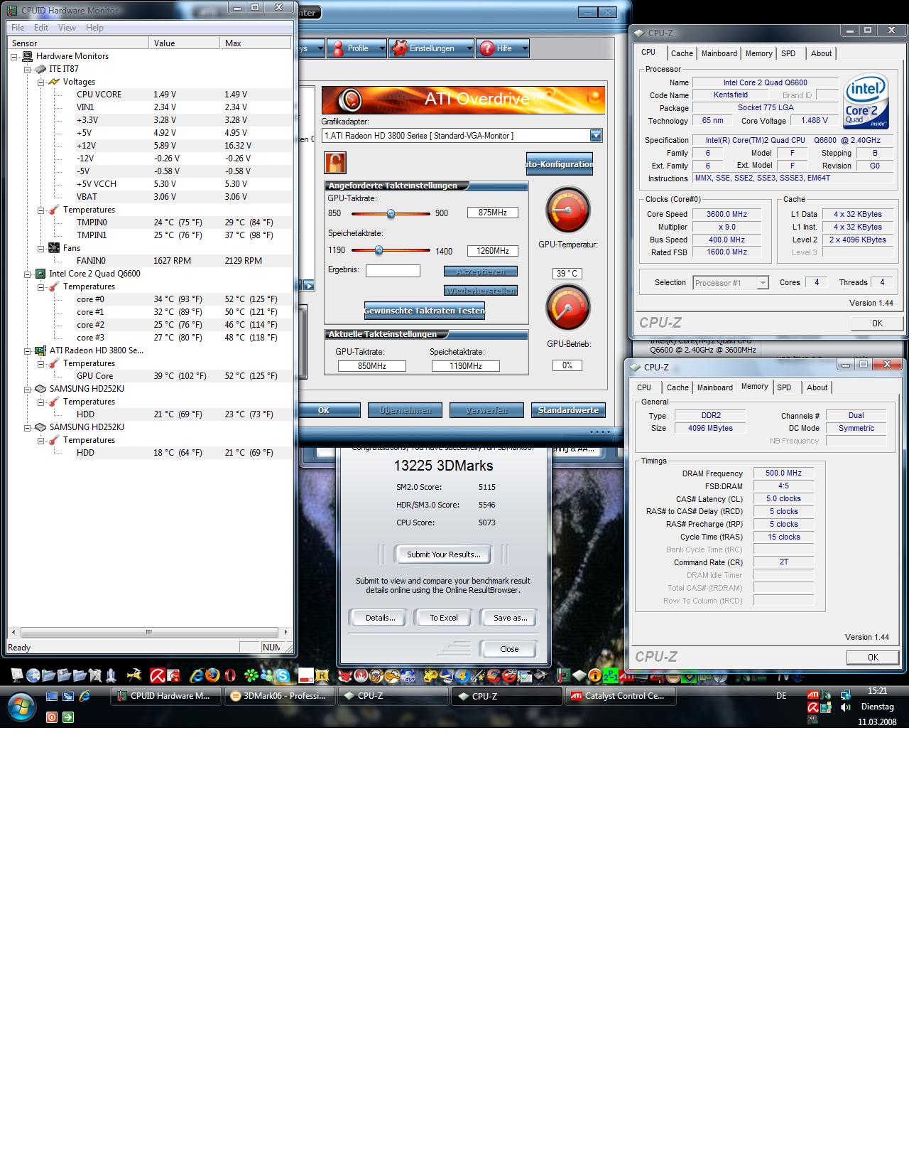Click Switch between windows quick launch icon
This screenshot has width=909, height=1163.
(x=67, y=697)
